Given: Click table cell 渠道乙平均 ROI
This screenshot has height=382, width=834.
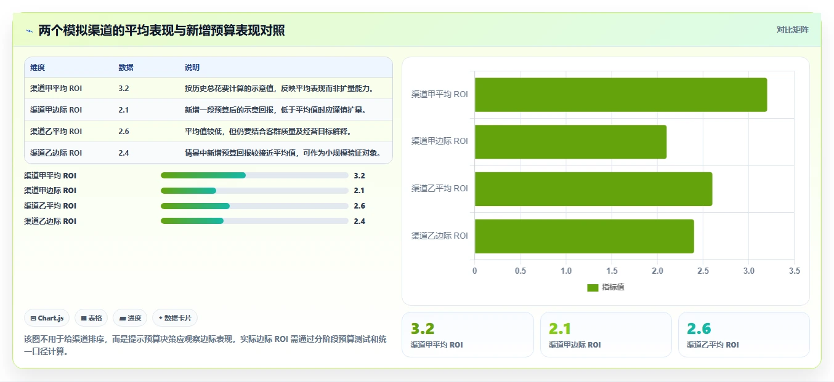Looking at the screenshot, I should click(x=56, y=132).
